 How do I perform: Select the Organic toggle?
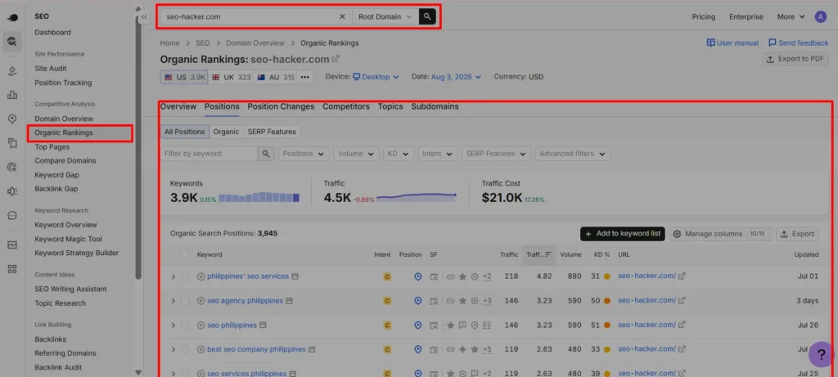(x=226, y=132)
